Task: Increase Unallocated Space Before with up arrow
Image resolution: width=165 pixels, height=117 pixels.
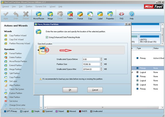Action: [x=101, y=58]
